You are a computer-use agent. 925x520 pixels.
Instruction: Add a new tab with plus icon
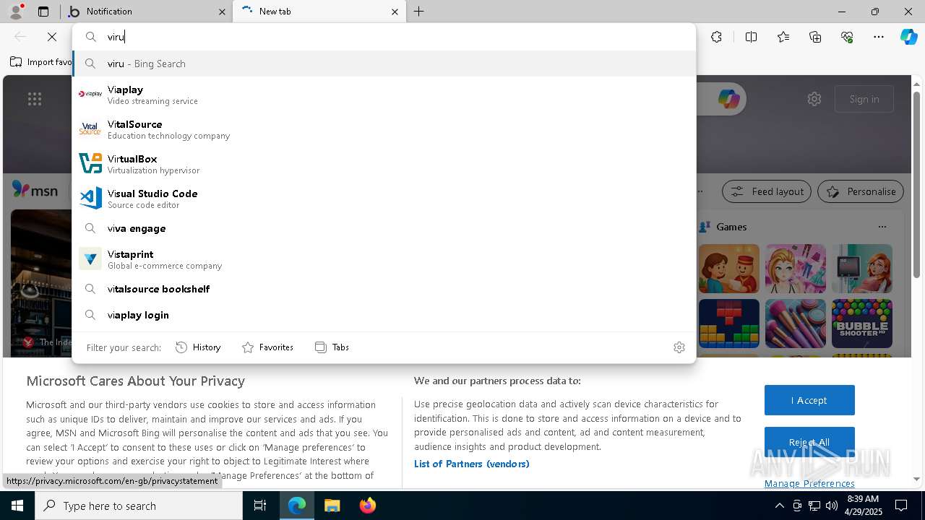pos(419,12)
